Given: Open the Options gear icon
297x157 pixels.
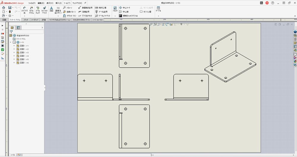Looking at the screenshot, I should (10, 16).
